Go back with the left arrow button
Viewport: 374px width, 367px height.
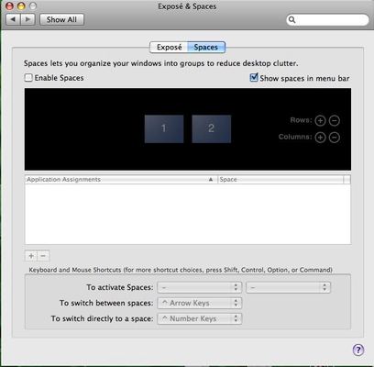click(13, 19)
